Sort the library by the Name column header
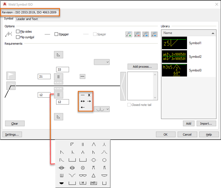 [x=188, y=33]
